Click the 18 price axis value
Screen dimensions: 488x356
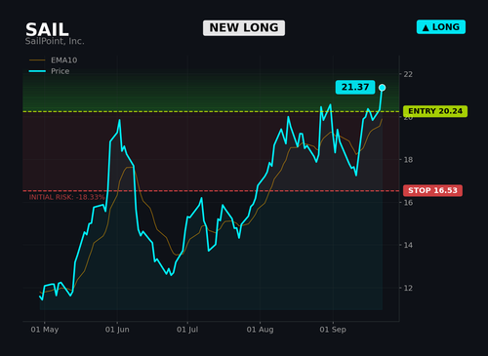pos(408,160)
